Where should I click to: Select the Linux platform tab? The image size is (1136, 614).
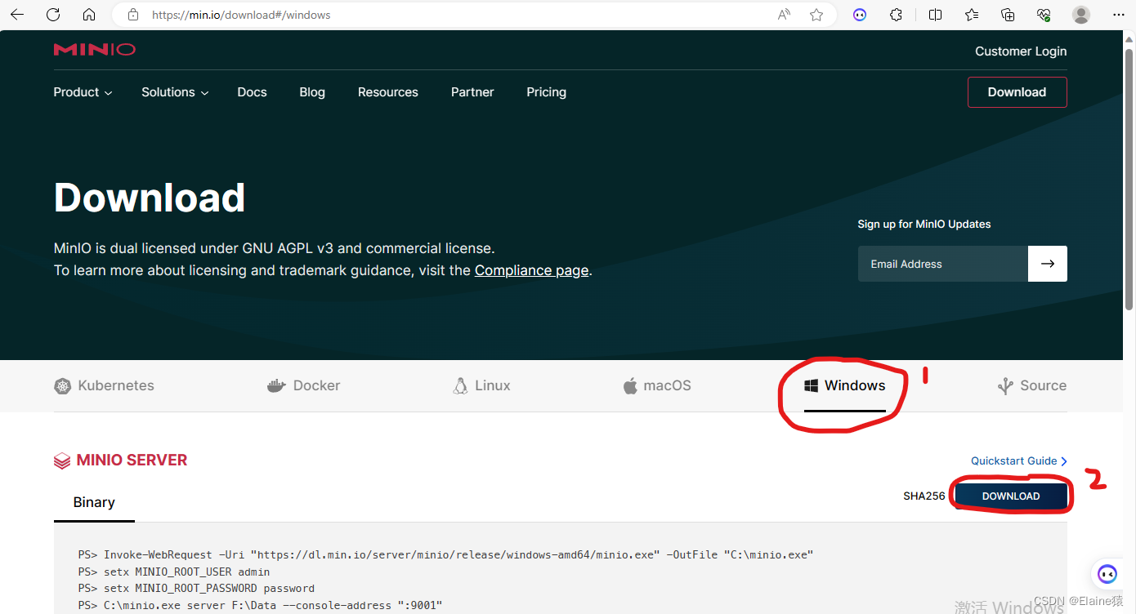[481, 385]
